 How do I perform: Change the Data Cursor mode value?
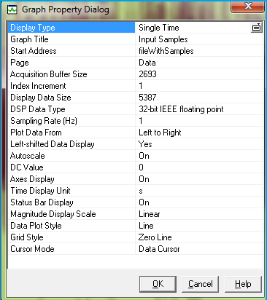click(159, 249)
